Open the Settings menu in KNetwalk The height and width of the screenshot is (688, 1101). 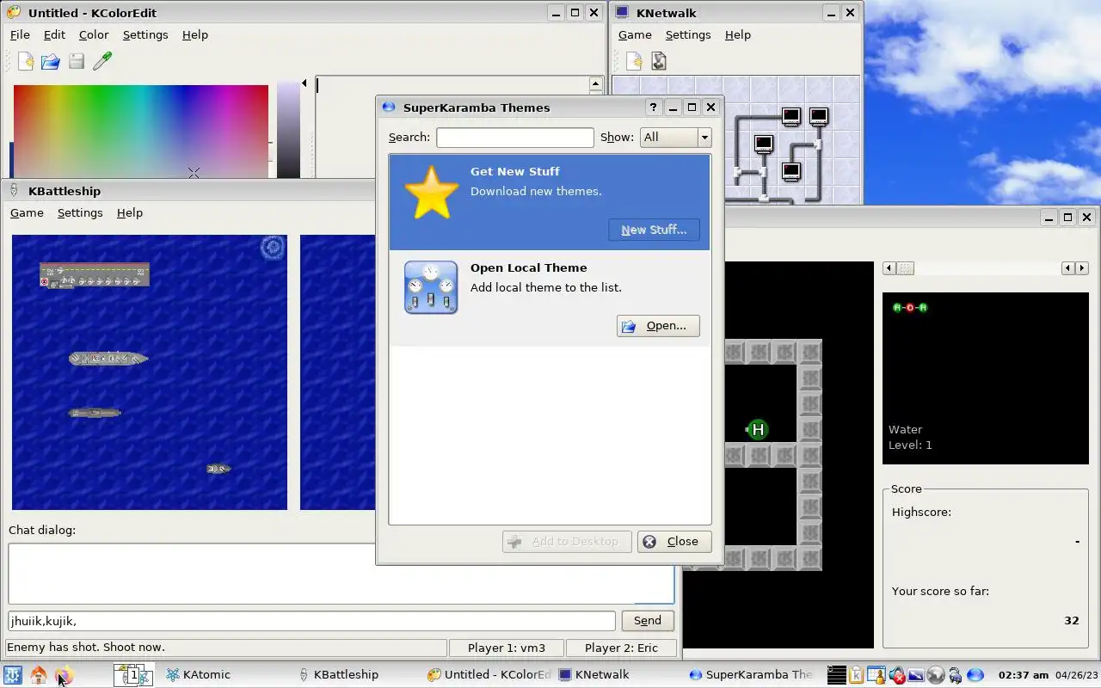(688, 35)
